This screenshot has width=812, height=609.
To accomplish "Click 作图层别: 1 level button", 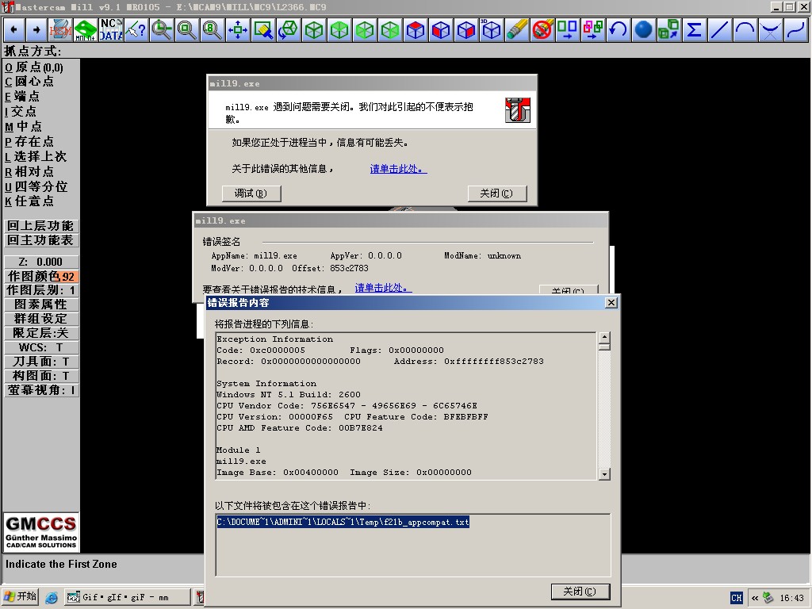I will [41, 290].
